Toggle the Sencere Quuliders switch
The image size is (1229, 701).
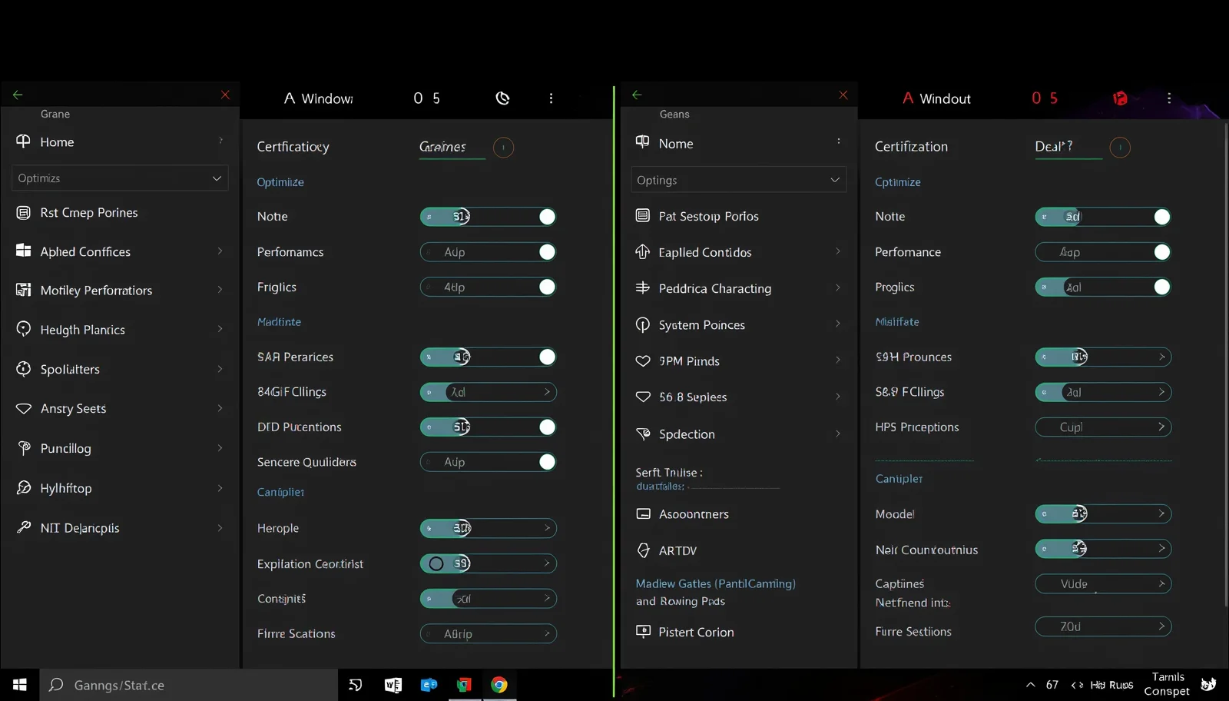tap(488, 461)
